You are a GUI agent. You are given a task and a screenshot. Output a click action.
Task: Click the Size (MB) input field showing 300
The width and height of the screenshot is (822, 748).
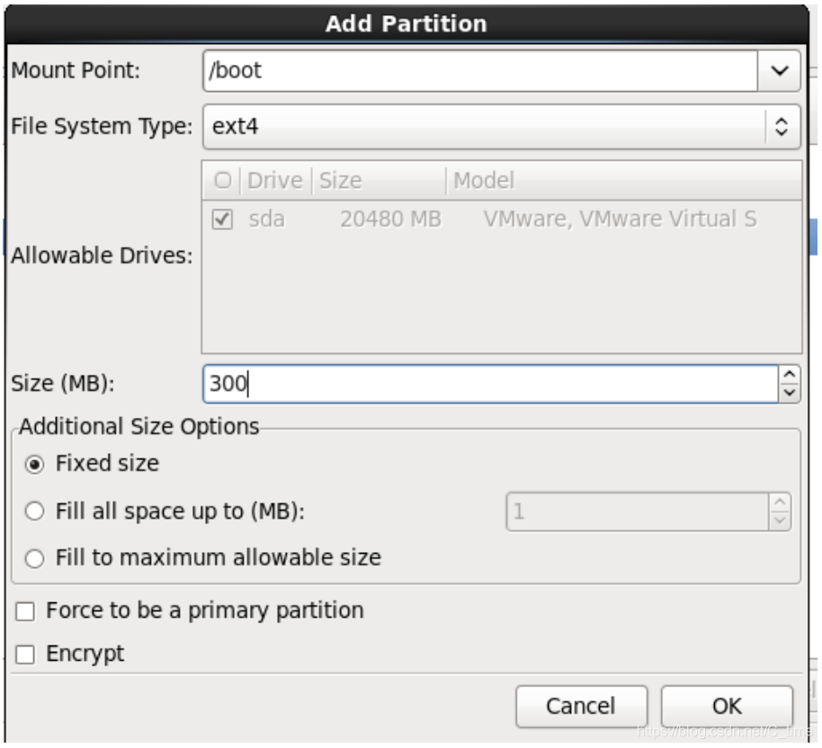[491, 384]
